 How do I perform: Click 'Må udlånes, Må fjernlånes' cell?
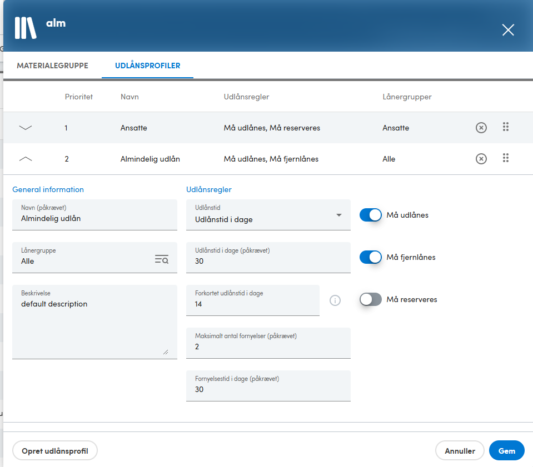pos(271,159)
